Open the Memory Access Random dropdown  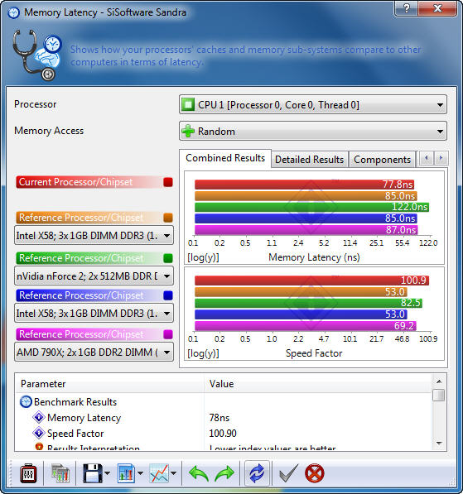click(313, 131)
